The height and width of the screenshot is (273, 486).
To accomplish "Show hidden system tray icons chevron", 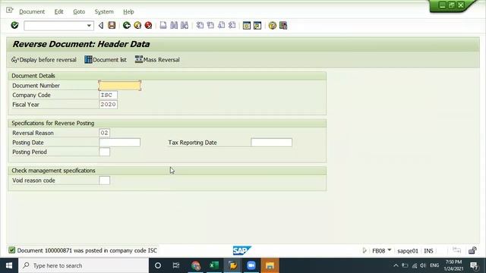I will tap(396, 265).
